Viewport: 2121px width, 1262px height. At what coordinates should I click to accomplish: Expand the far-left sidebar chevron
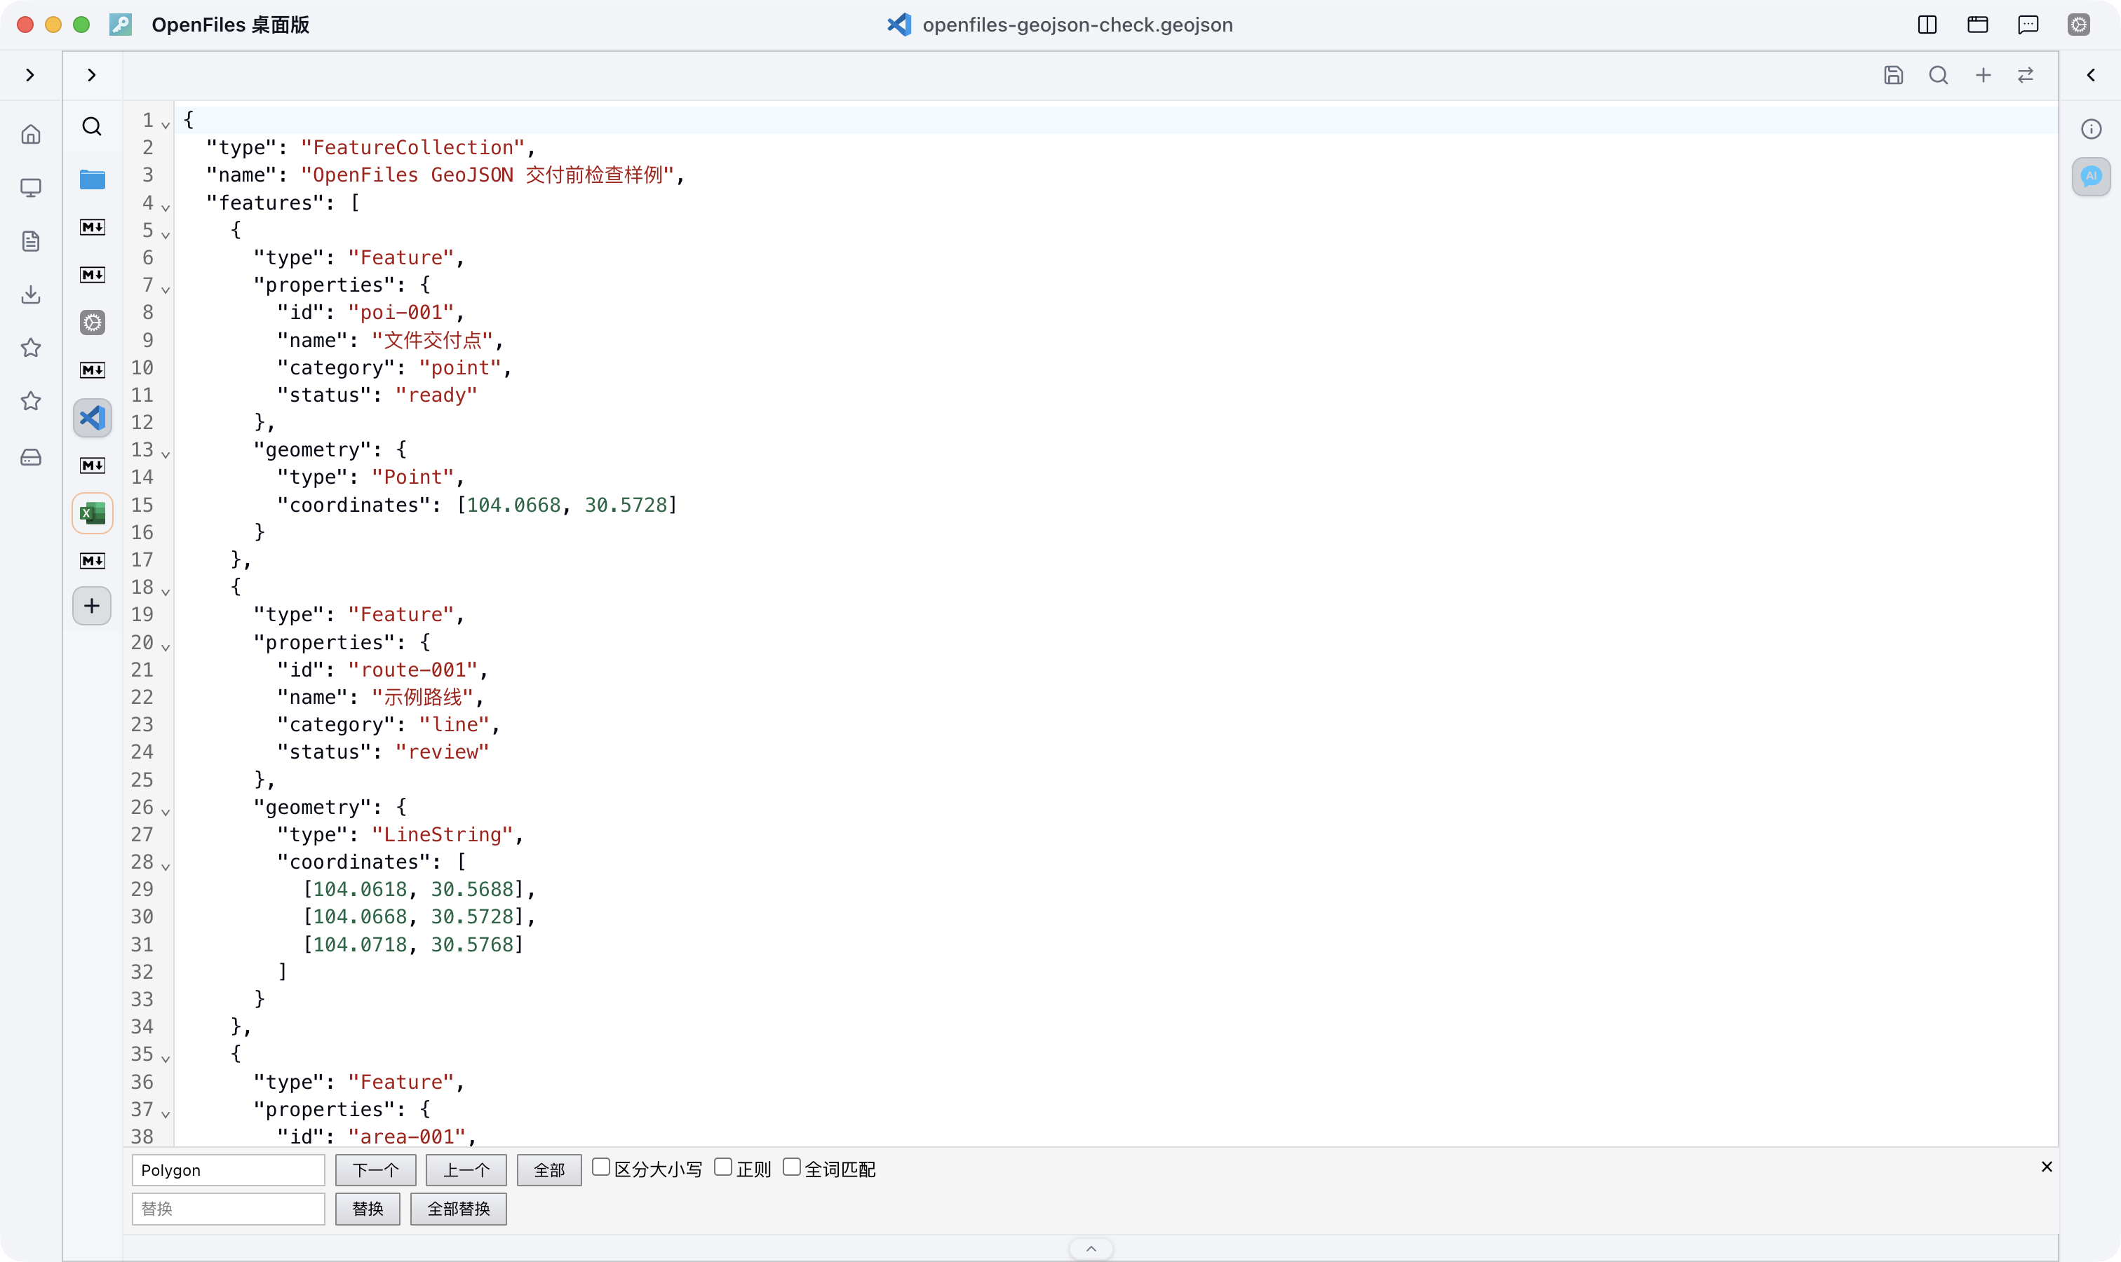coord(31,75)
